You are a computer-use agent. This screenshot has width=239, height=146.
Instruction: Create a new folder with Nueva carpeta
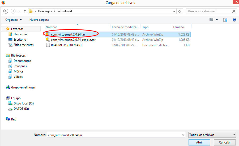39,20
